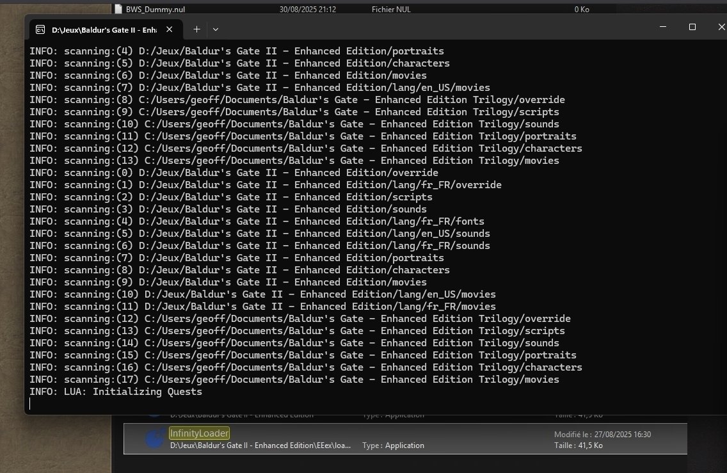Click the Taille : 41,5 Ko text under InfinityLoader
The height and width of the screenshot is (473, 727).
click(x=578, y=445)
